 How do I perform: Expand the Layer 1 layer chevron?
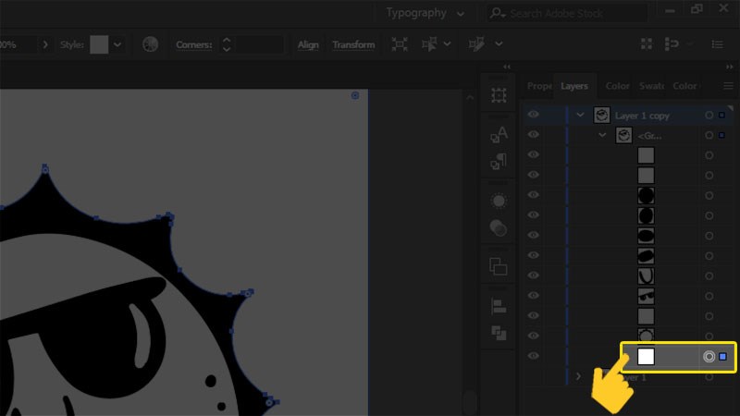(579, 376)
